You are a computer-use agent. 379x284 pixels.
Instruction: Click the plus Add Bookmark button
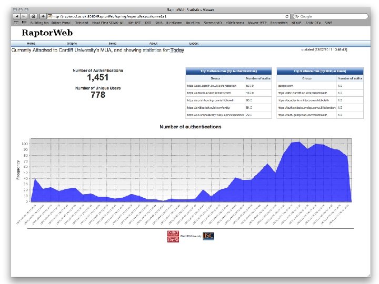(x=43, y=16)
